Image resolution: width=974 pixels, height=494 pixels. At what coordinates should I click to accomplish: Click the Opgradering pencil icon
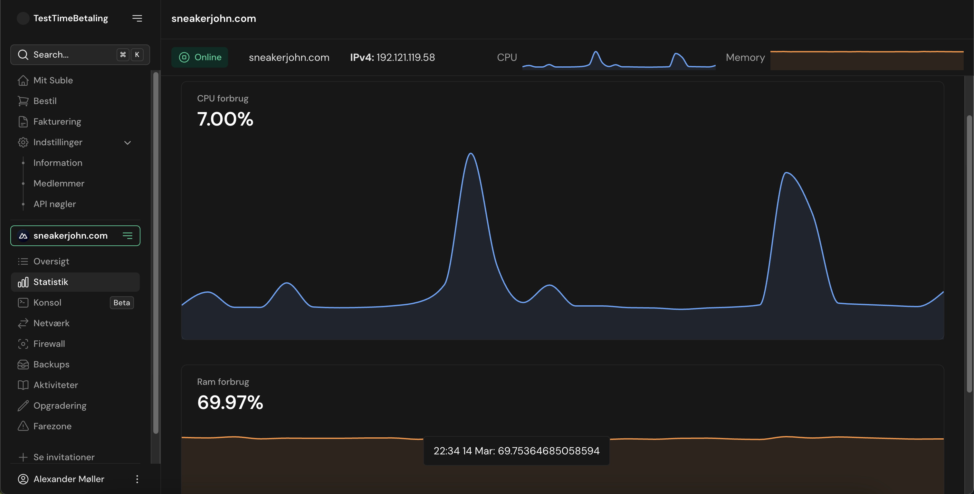23,405
